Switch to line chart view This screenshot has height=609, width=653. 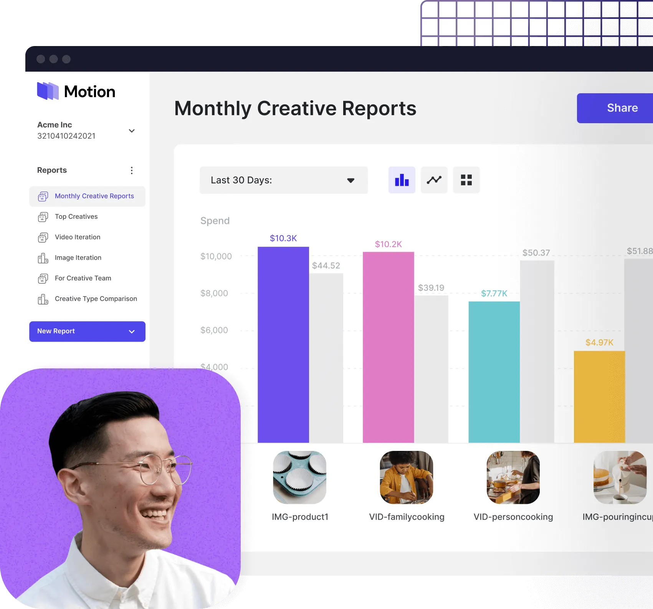coord(434,180)
